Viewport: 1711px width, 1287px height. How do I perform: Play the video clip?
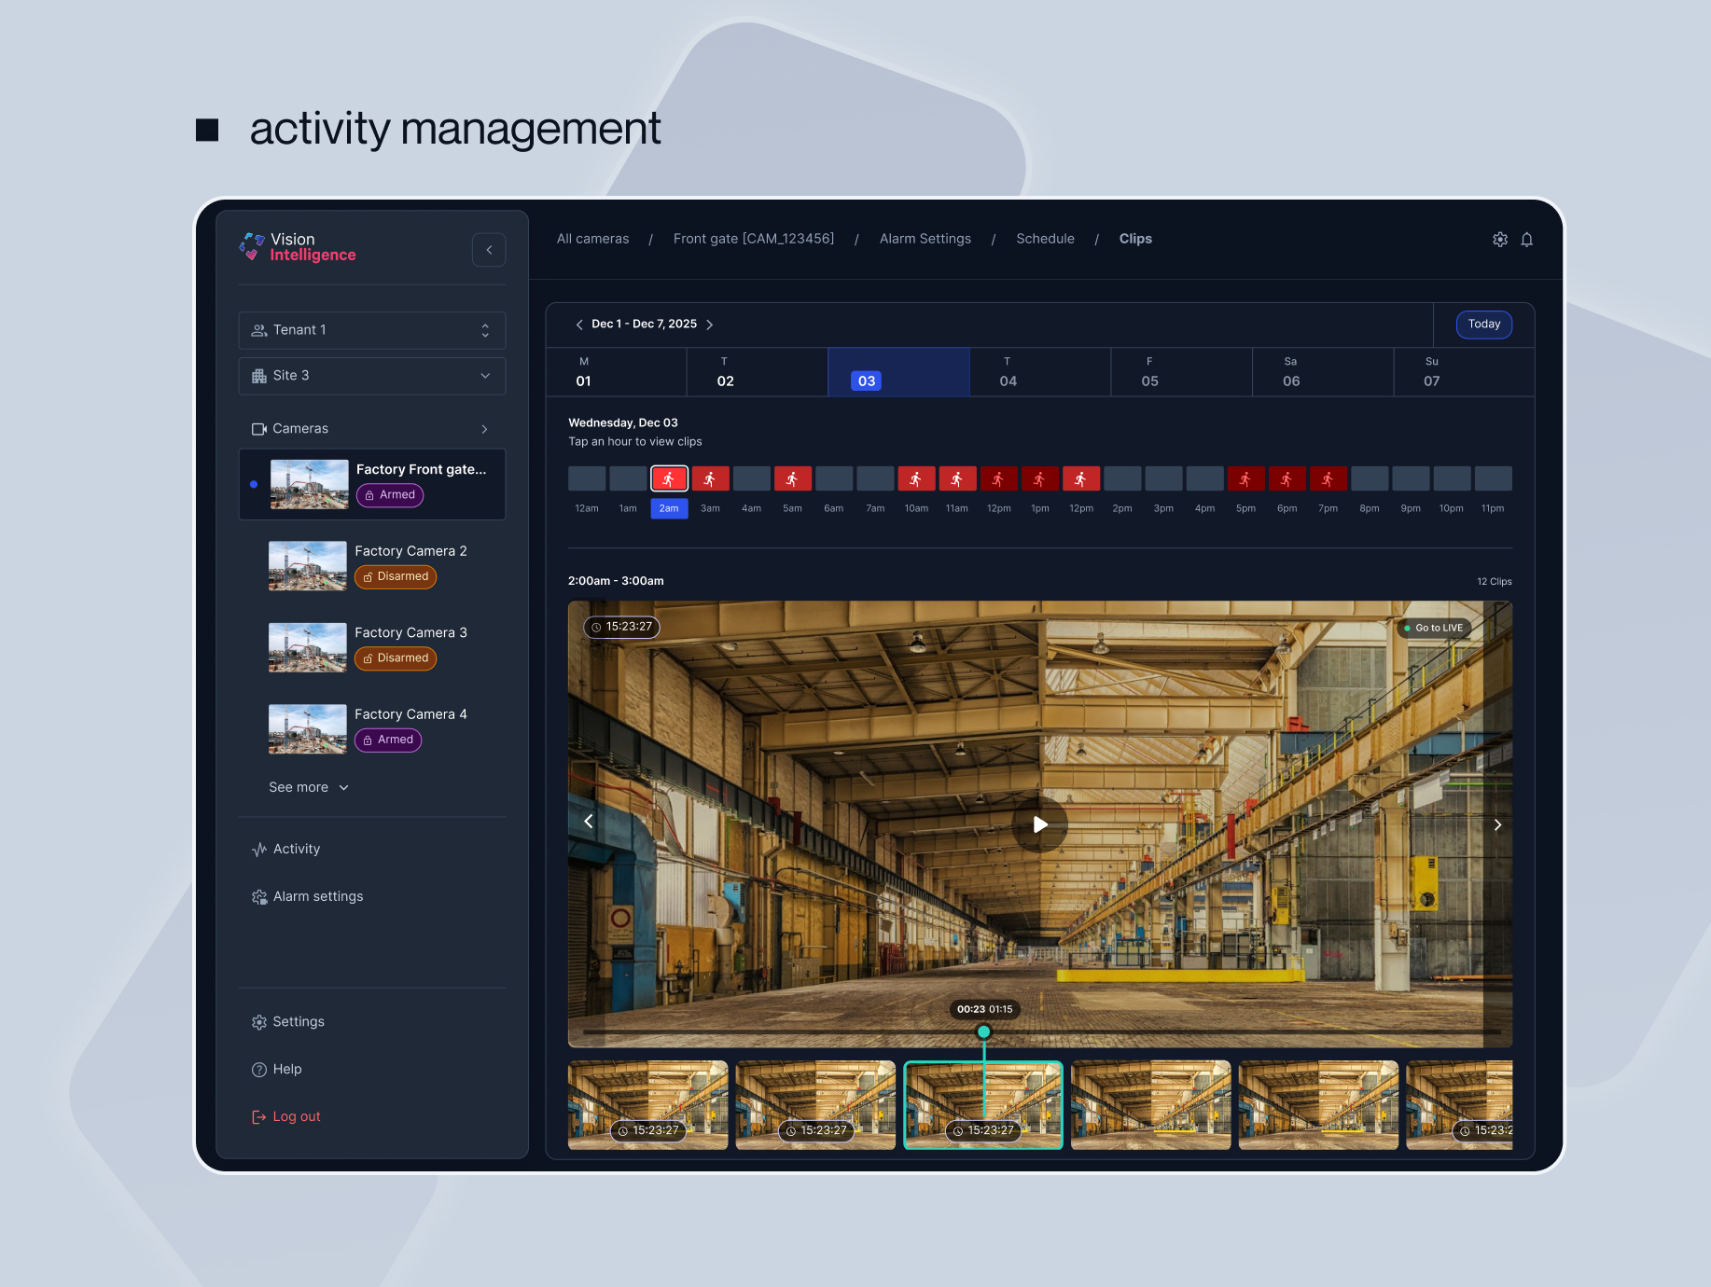[x=1039, y=824]
